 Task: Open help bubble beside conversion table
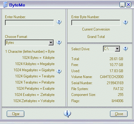pyautogui.click(x=59, y=71)
